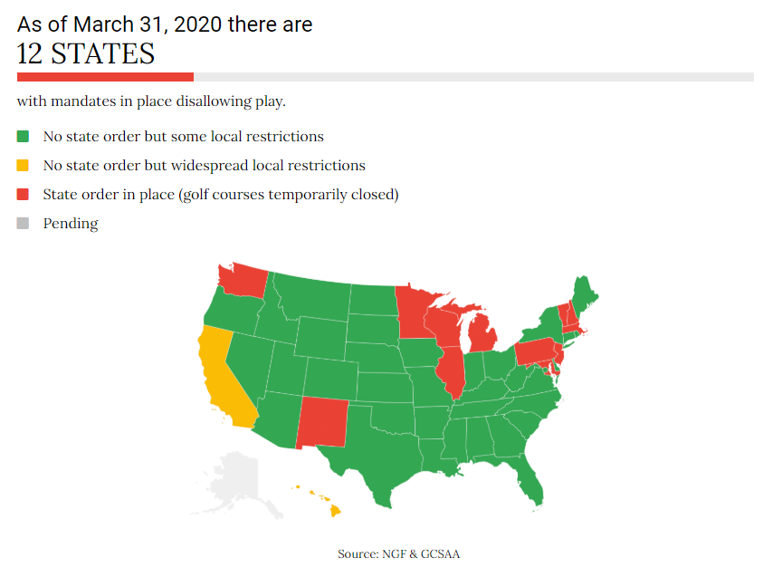Click the gray Pending legend square
This screenshot has width=763, height=577.
pos(23,223)
